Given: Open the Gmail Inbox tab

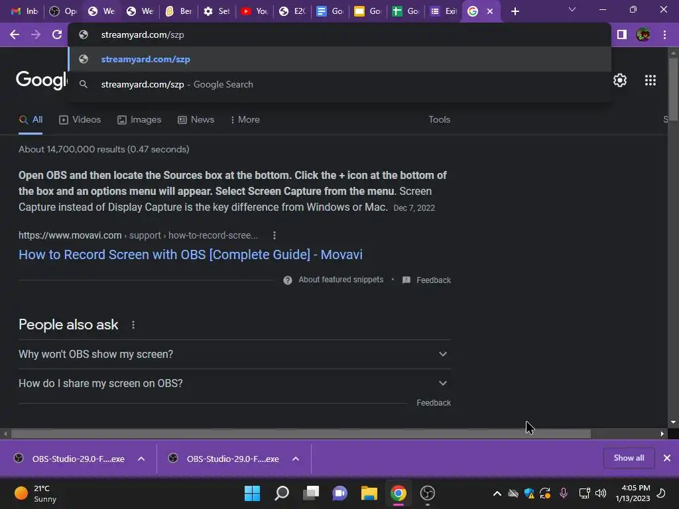Looking at the screenshot, I should 25,11.
